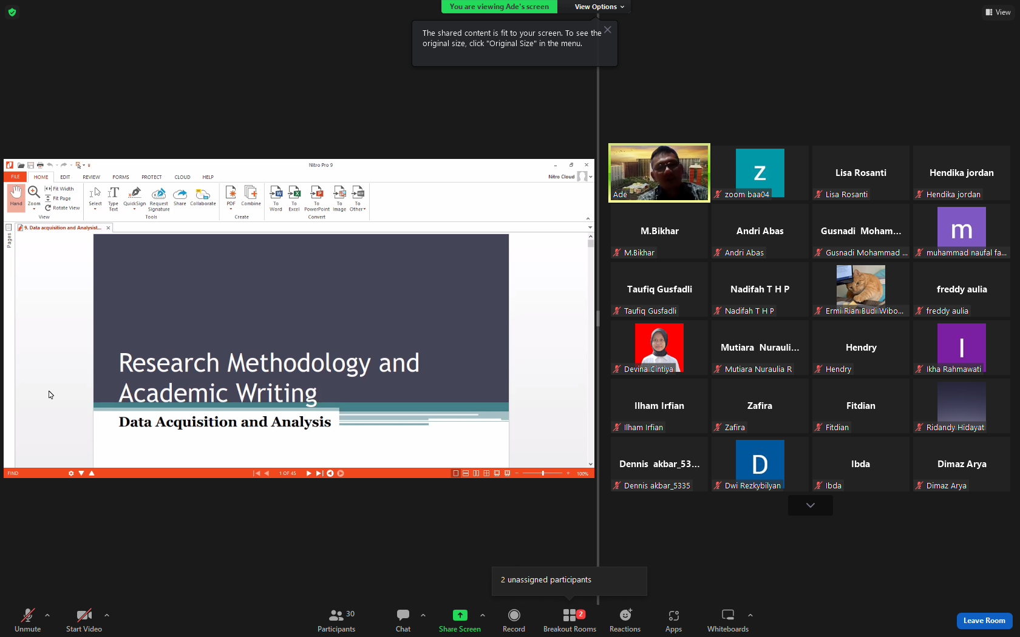Show more participants with down chevron
1020x637 pixels.
[x=811, y=505]
